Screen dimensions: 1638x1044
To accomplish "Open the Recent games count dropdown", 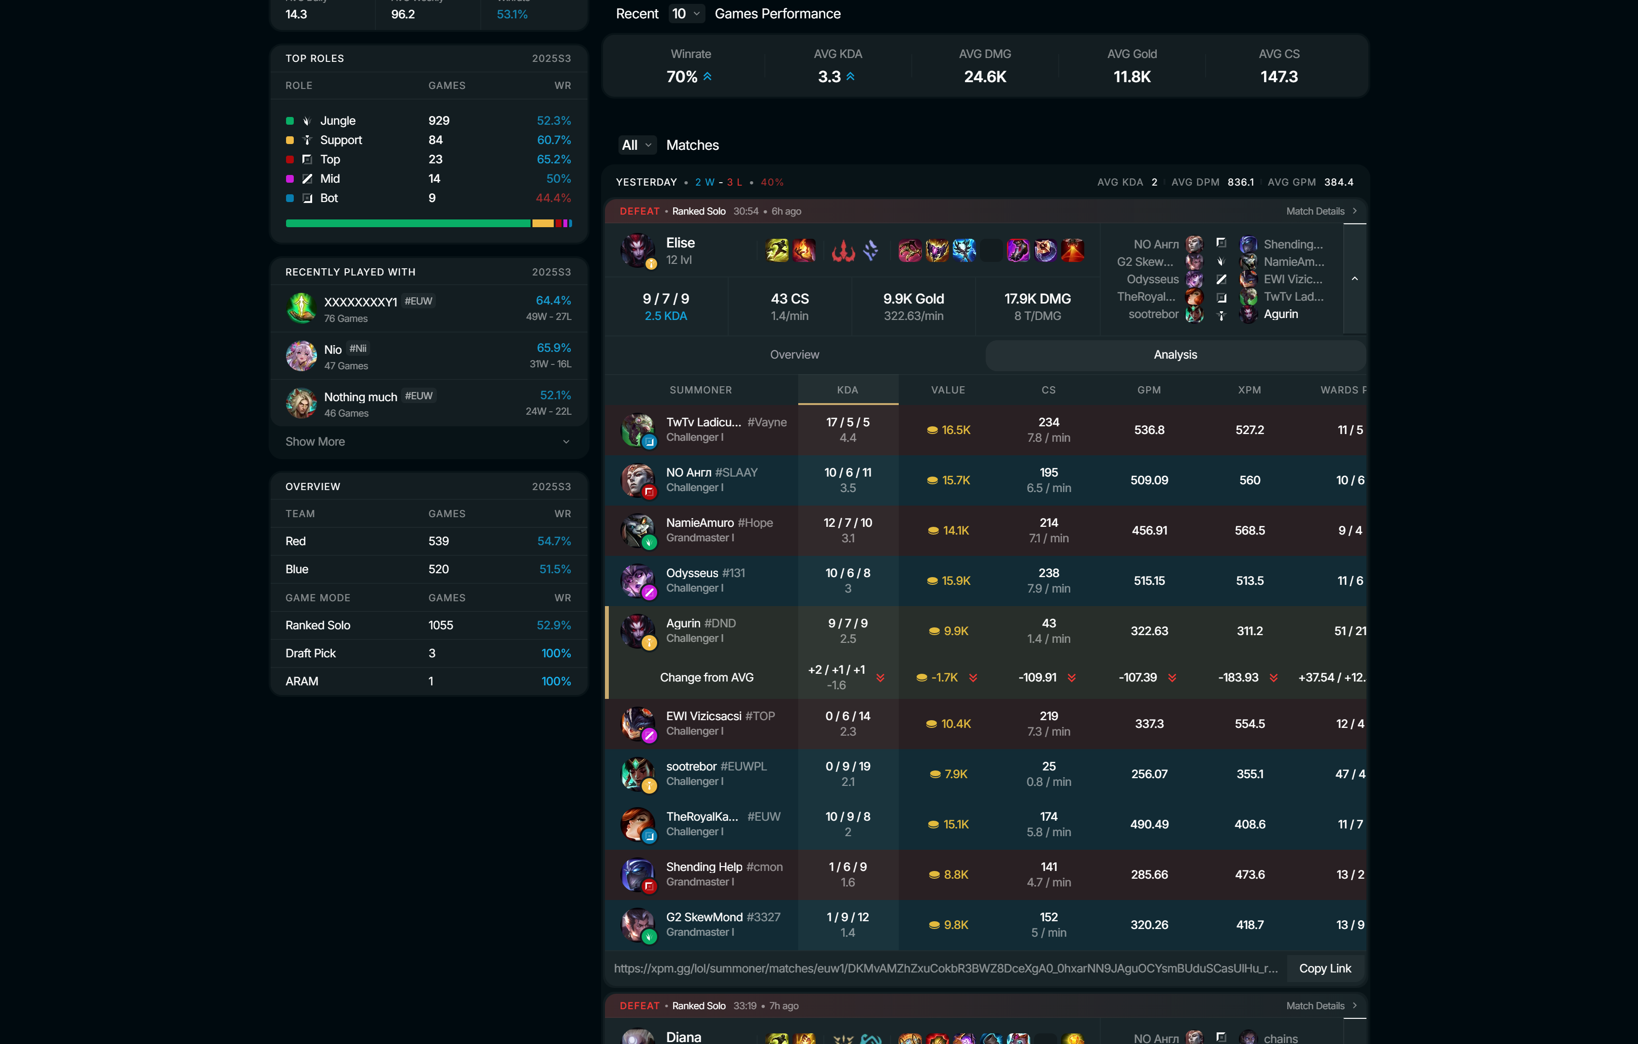I will 686,13.
